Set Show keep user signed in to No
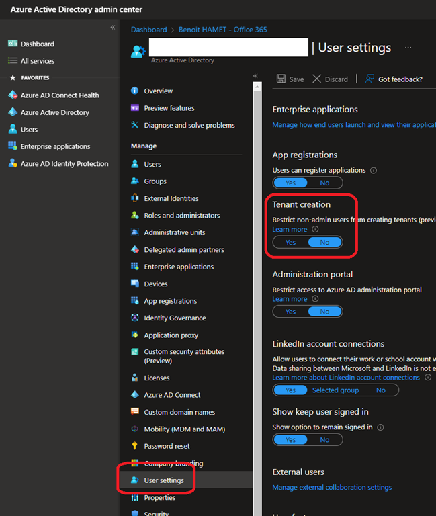Screen dimensions: 436x516 [324, 440]
